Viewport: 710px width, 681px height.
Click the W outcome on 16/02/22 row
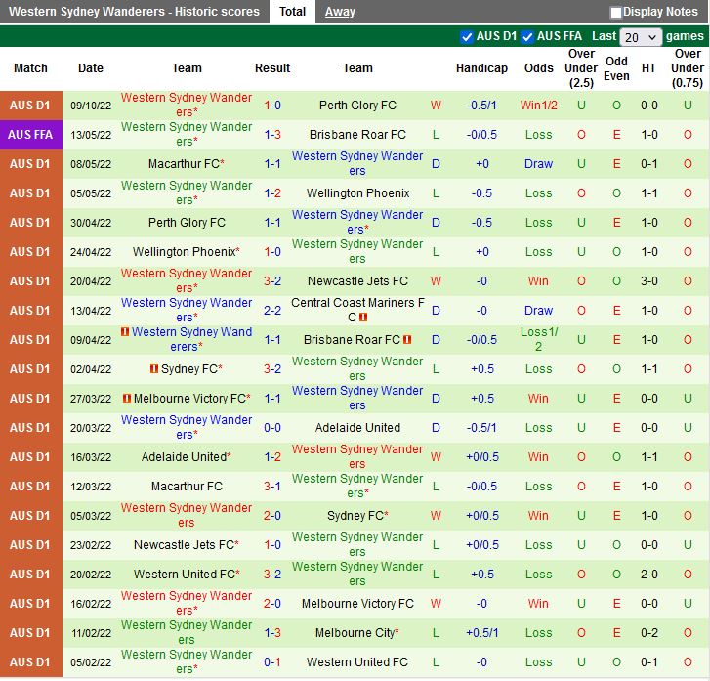tap(436, 604)
